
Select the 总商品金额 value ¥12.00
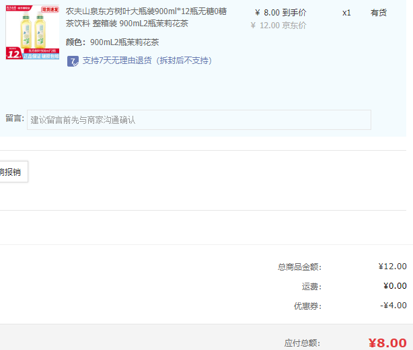click(x=392, y=267)
